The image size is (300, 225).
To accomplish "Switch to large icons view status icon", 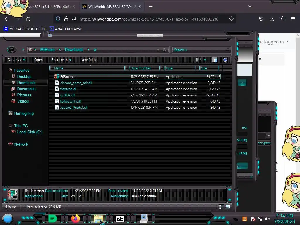I will click(x=228, y=207).
